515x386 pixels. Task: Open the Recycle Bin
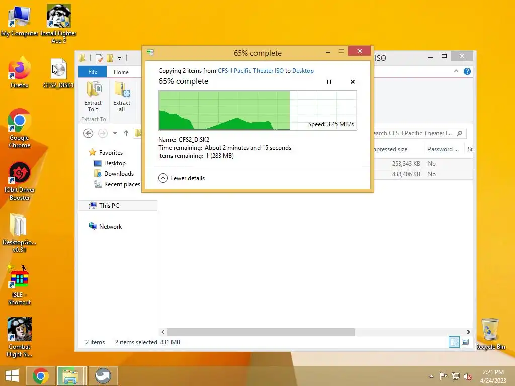coord(490,334)
